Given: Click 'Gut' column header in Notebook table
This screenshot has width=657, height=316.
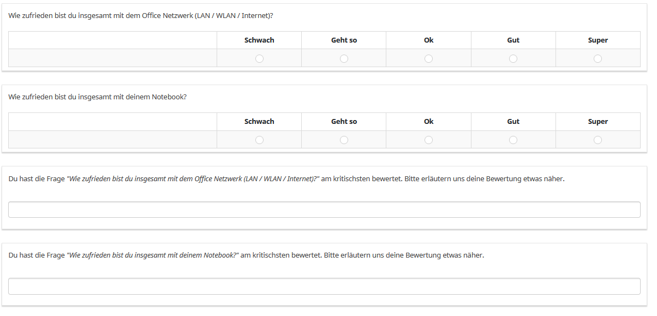Looking at the screenshot, I should click(x=513, y=122).
